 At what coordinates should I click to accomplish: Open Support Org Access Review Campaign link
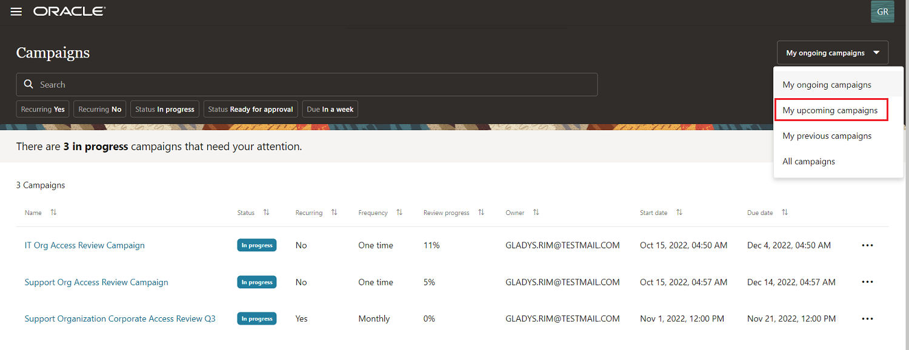96,282
